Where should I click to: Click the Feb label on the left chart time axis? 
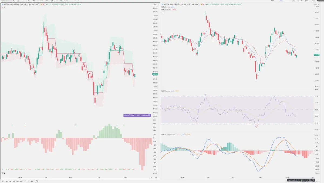point(46,178)
